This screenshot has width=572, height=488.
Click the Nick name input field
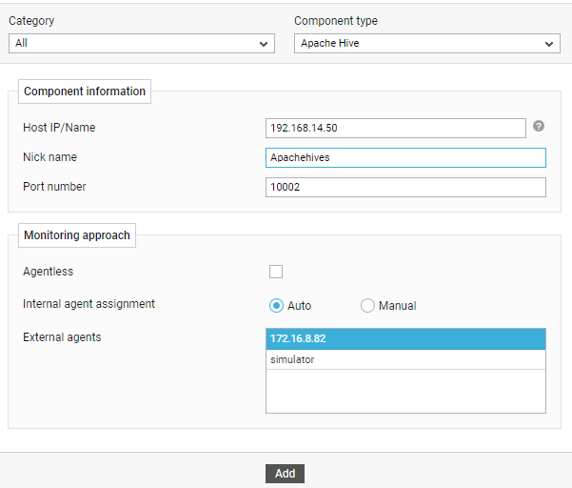(x=405, y=158)
